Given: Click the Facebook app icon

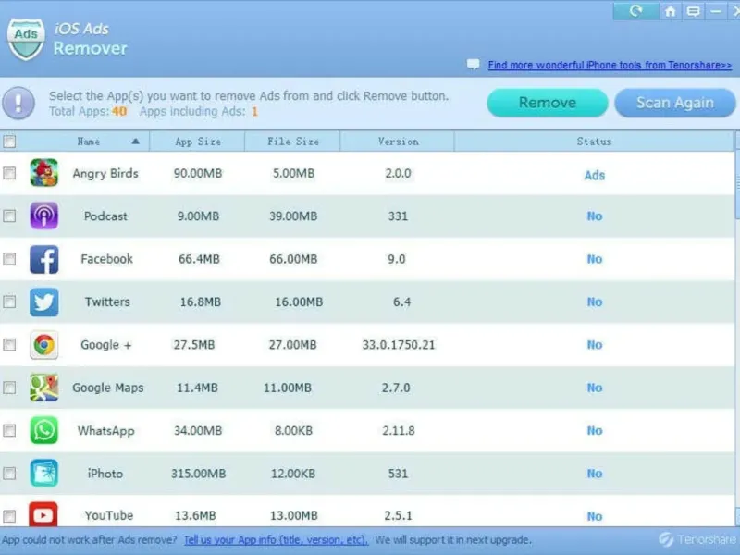Looking at the screenshot, I should coord(43,259).
